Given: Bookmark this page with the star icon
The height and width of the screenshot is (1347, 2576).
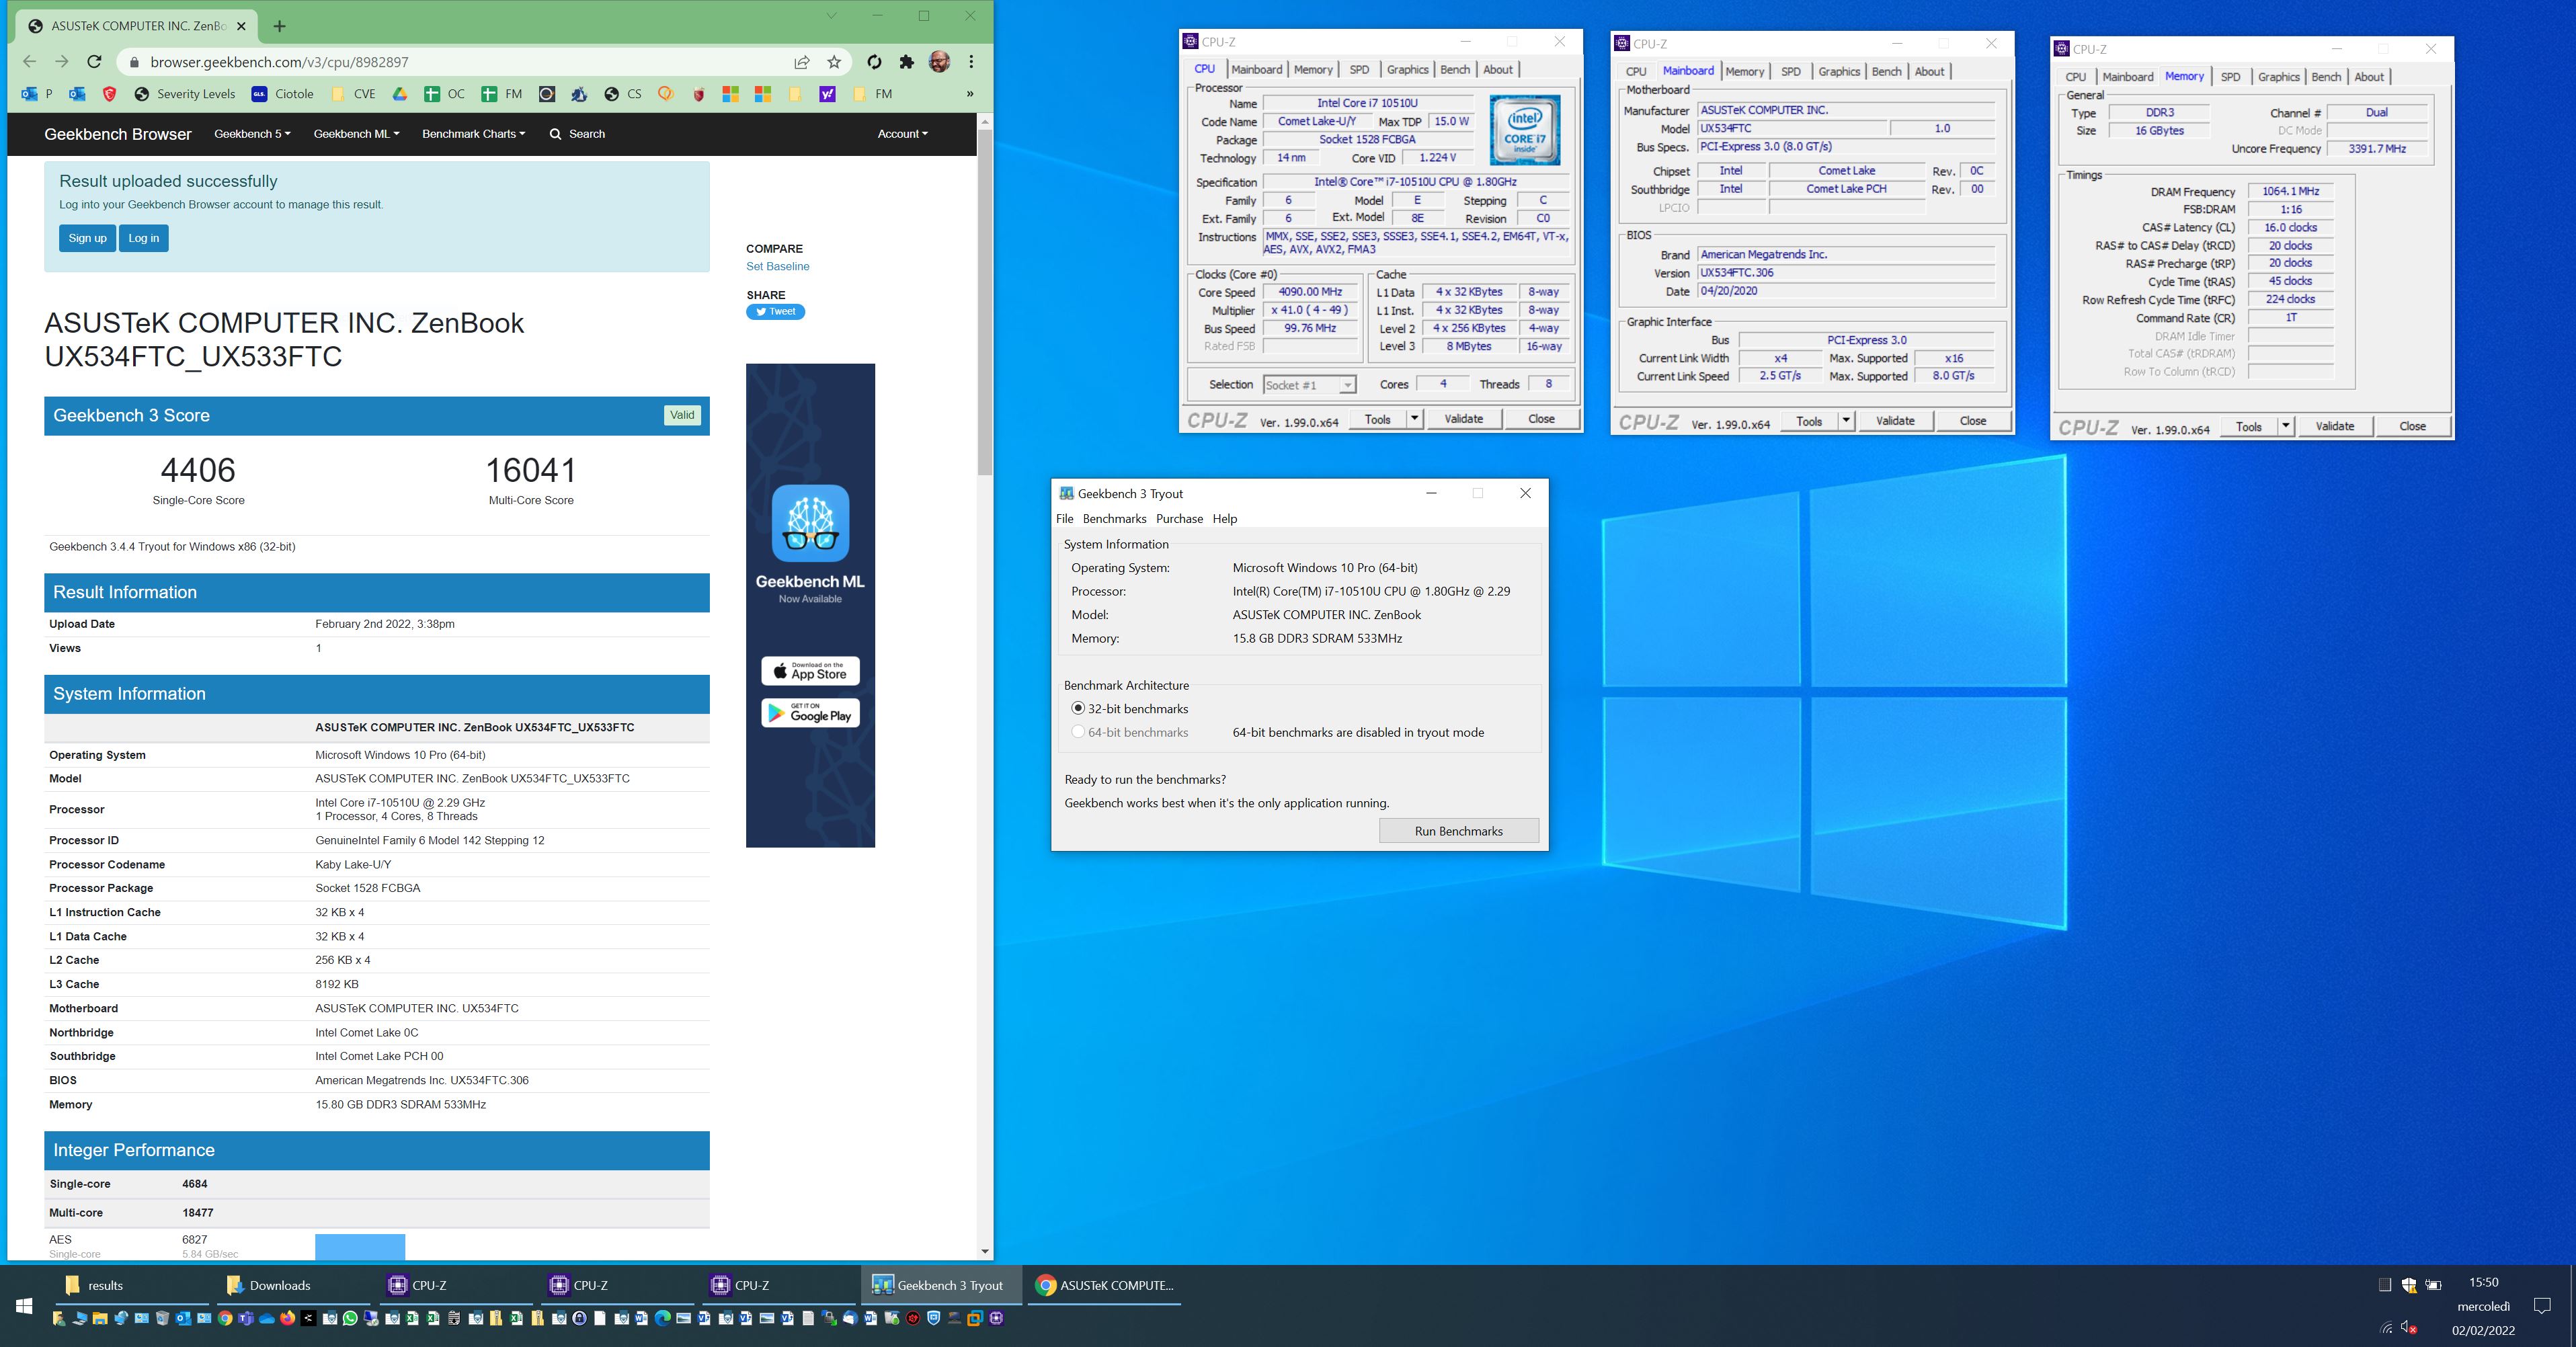Looking at the screenshot, I should [x=834, y=62].
